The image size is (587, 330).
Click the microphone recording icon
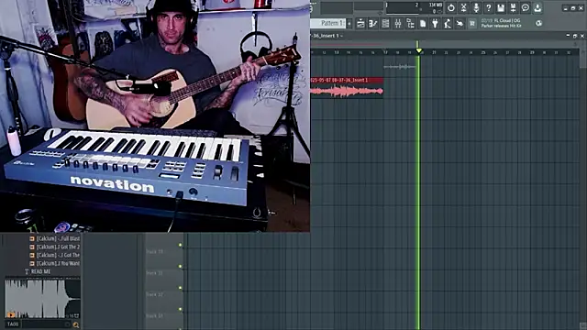tap(476, 8)
